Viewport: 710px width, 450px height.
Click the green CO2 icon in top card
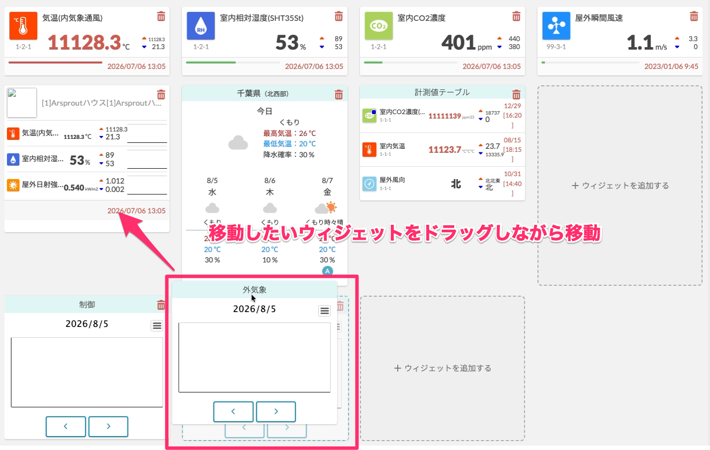point(378,26)
